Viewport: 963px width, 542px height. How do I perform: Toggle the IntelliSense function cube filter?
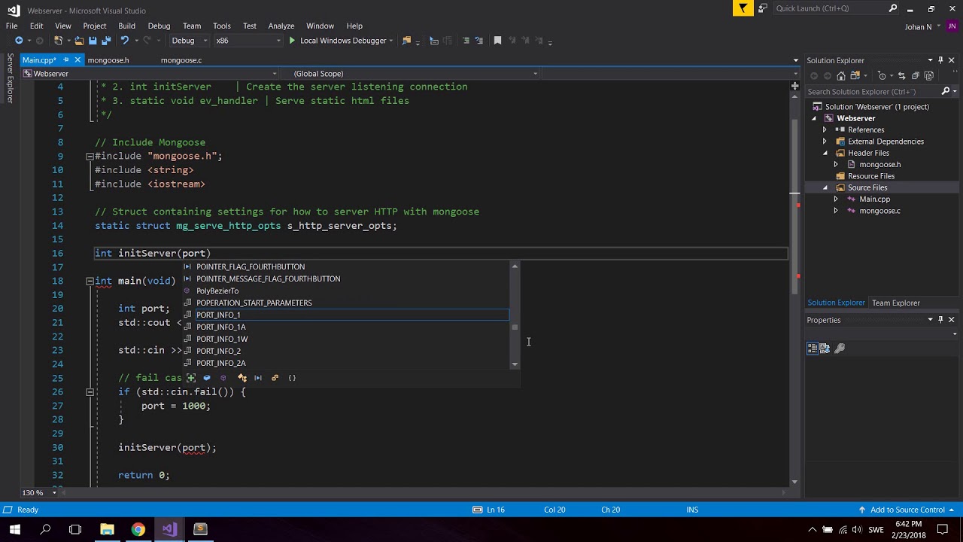[224, 378]
